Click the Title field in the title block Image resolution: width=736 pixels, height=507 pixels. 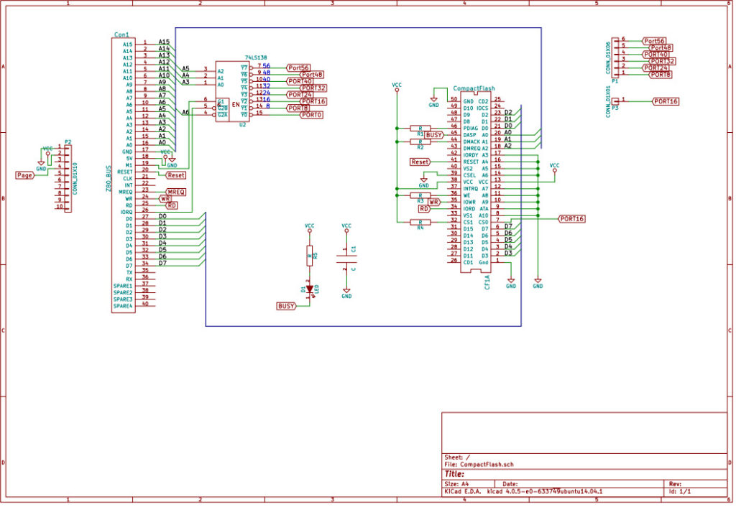[454, 474]
